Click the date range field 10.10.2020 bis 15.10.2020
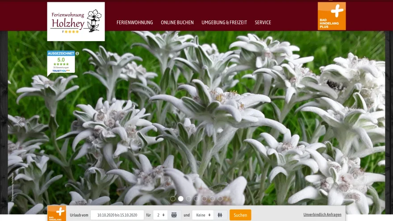Image resolution: width=393 pixels, height=221 pixels. [x=117, y=215]
